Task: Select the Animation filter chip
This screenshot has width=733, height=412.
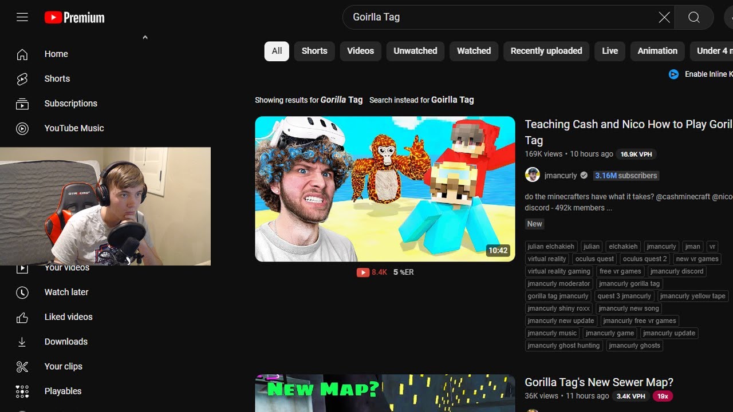Action: 657,51
